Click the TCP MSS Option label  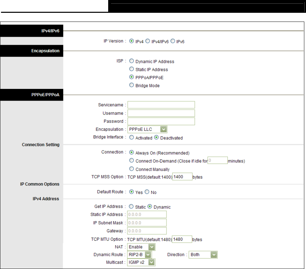(107, 177)
